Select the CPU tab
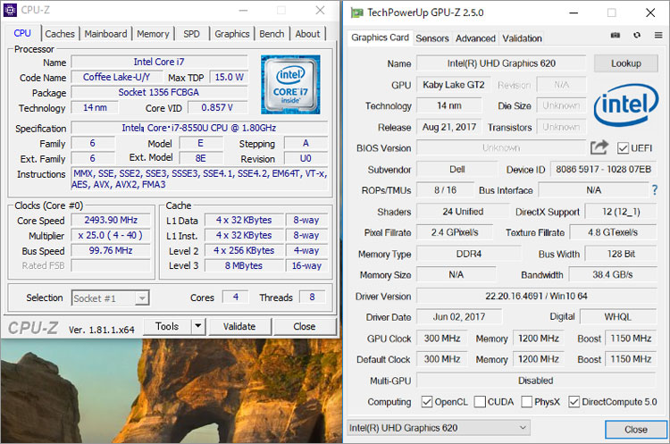The height and width of the screenshot is (444, 670). click(22, 33)
